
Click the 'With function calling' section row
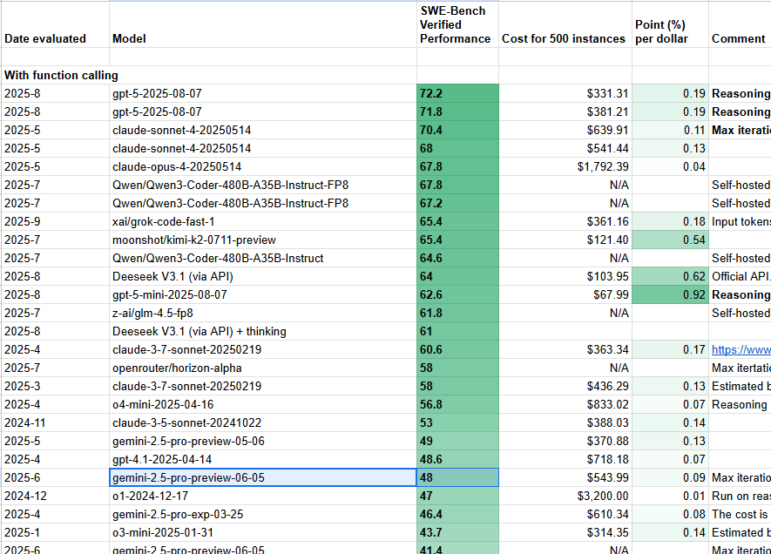(x=61, y=75)
